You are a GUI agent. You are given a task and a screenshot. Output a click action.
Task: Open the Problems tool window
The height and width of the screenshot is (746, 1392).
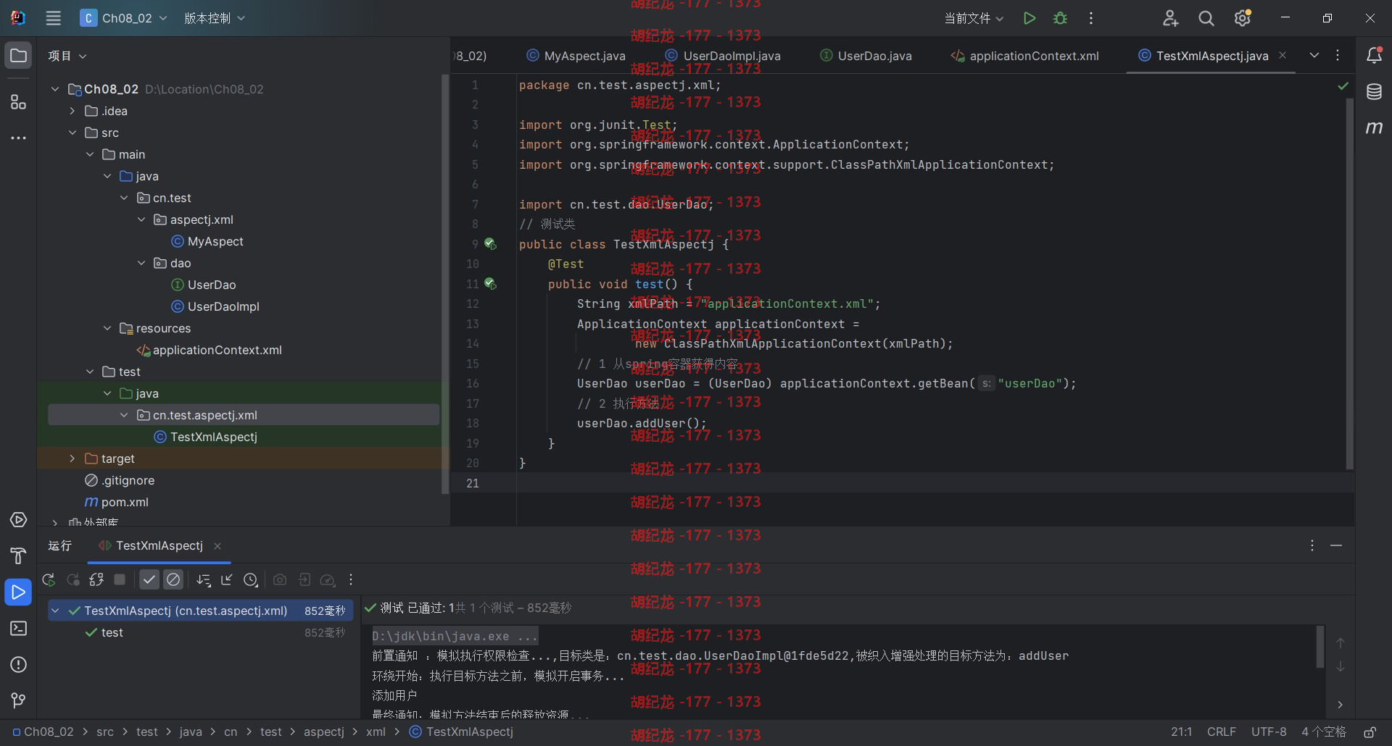(x=18, y=665)
